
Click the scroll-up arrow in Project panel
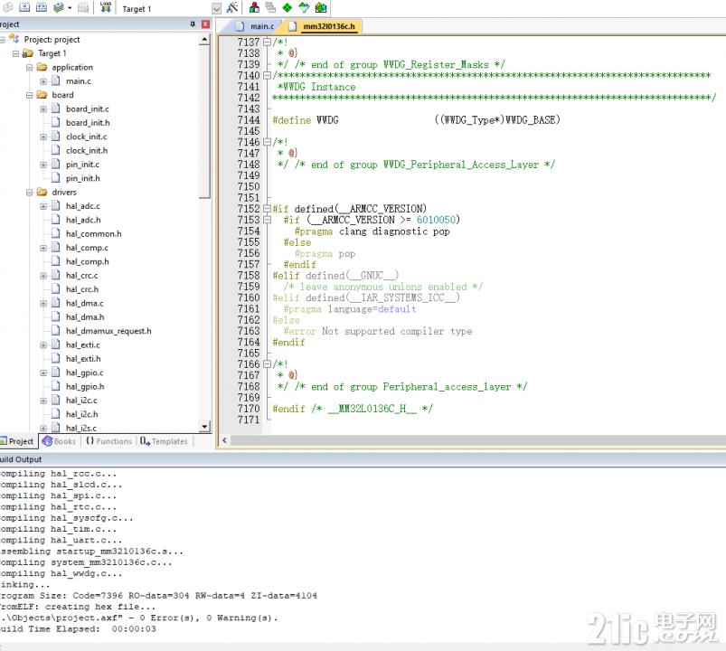point(204,40)
